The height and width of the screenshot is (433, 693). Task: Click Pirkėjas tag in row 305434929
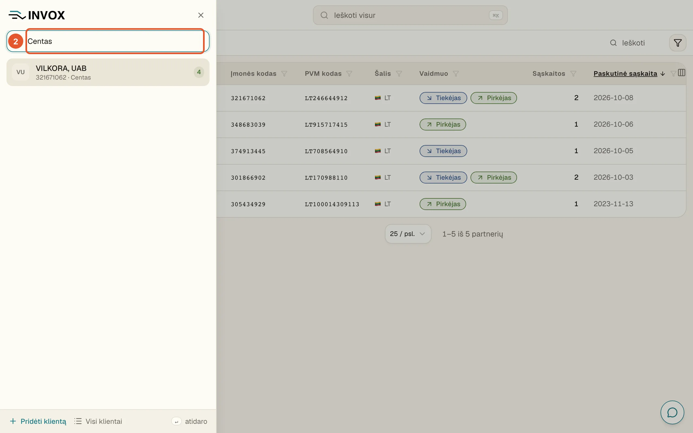click(443, 204)
